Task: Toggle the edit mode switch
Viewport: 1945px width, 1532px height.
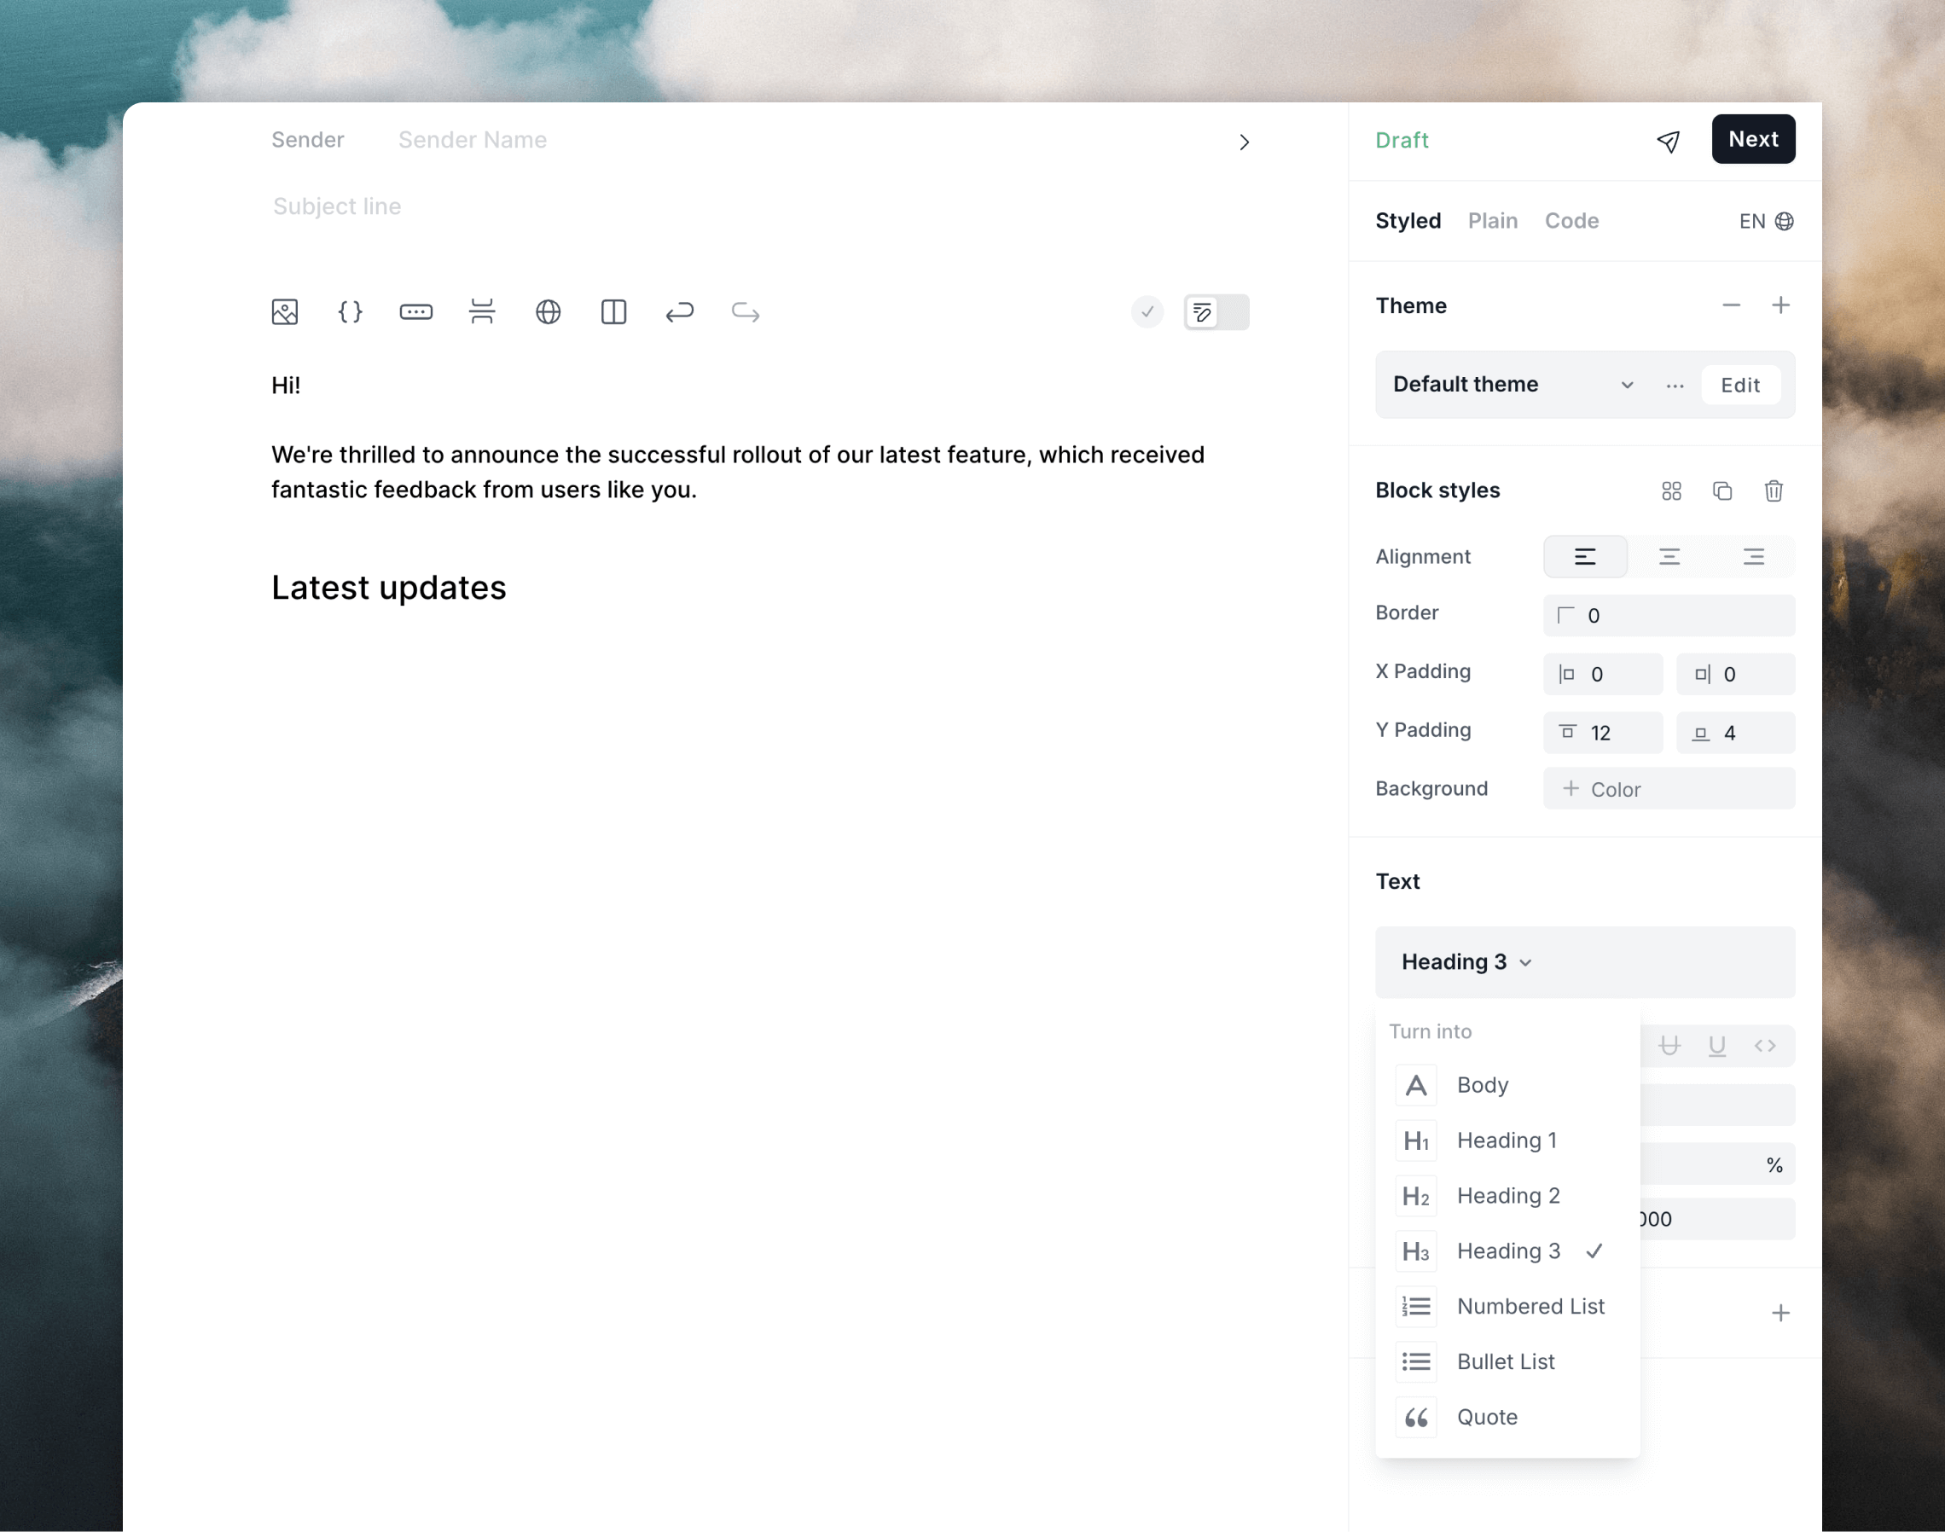Action: 1216,312
